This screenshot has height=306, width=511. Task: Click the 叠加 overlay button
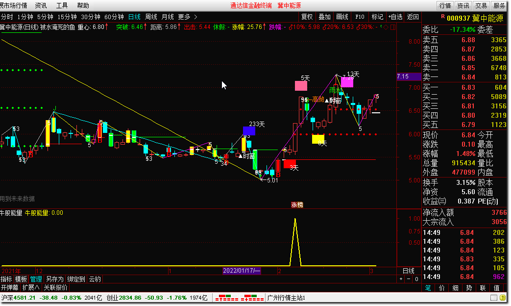click(324, 17)
